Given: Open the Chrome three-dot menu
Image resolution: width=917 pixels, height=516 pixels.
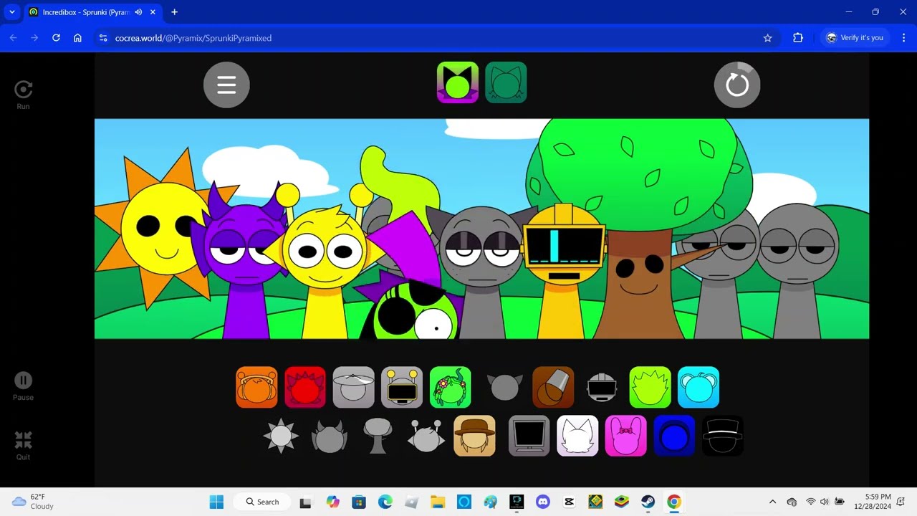Looking at the screenshot, I should pyautogui.click(x=903, y=38).
